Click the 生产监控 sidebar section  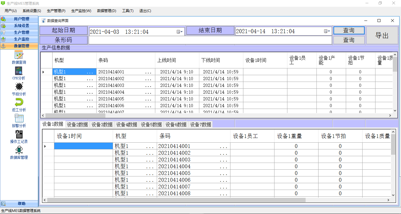pyautogui.click(x=19, y=39)
